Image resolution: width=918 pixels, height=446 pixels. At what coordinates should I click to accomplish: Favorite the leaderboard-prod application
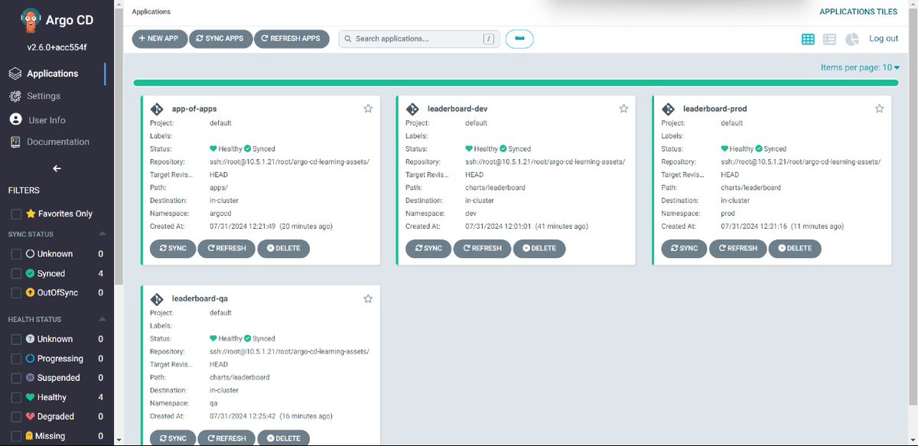click(x=878, y=108)
